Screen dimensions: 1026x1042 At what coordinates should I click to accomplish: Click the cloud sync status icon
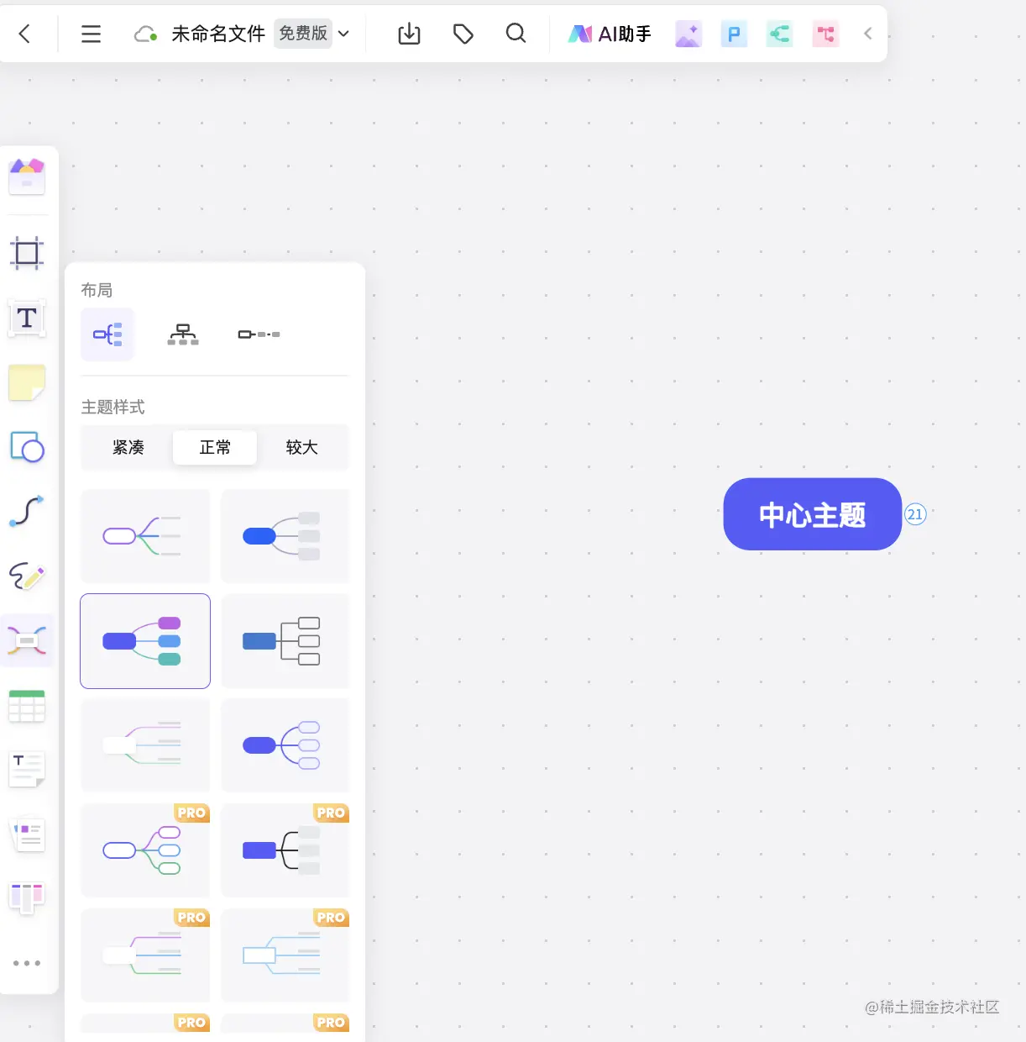145,34
